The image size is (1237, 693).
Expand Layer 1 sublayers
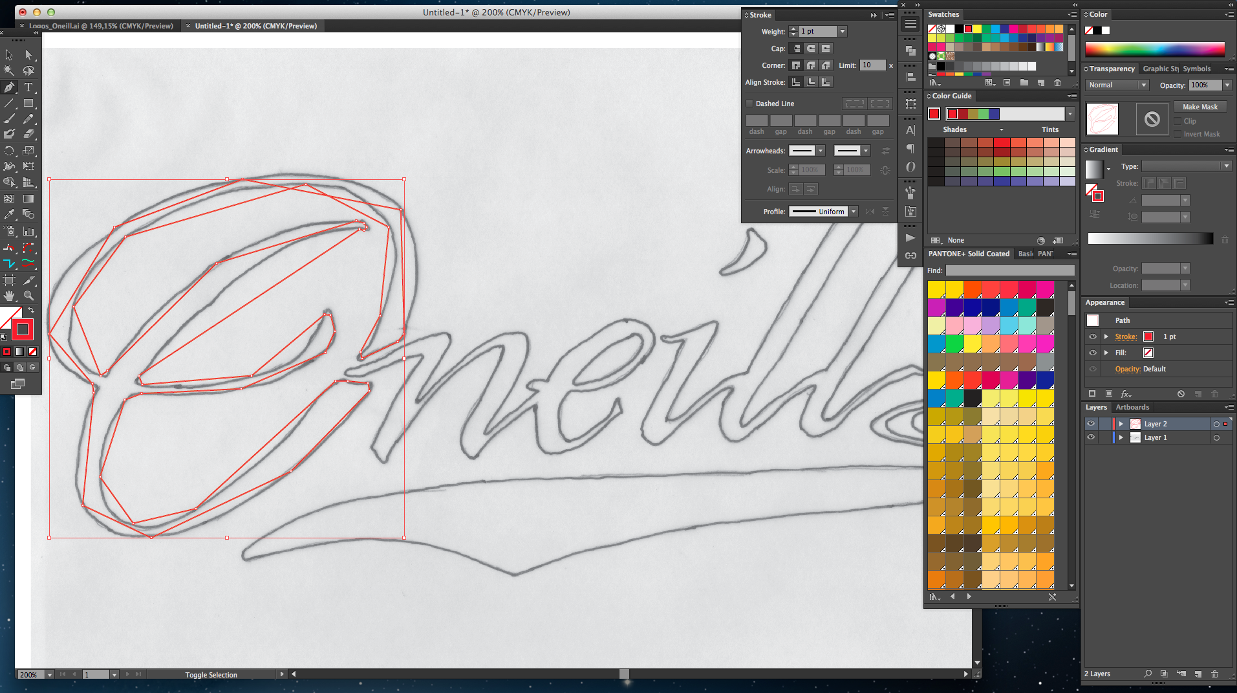[1121, 438]
